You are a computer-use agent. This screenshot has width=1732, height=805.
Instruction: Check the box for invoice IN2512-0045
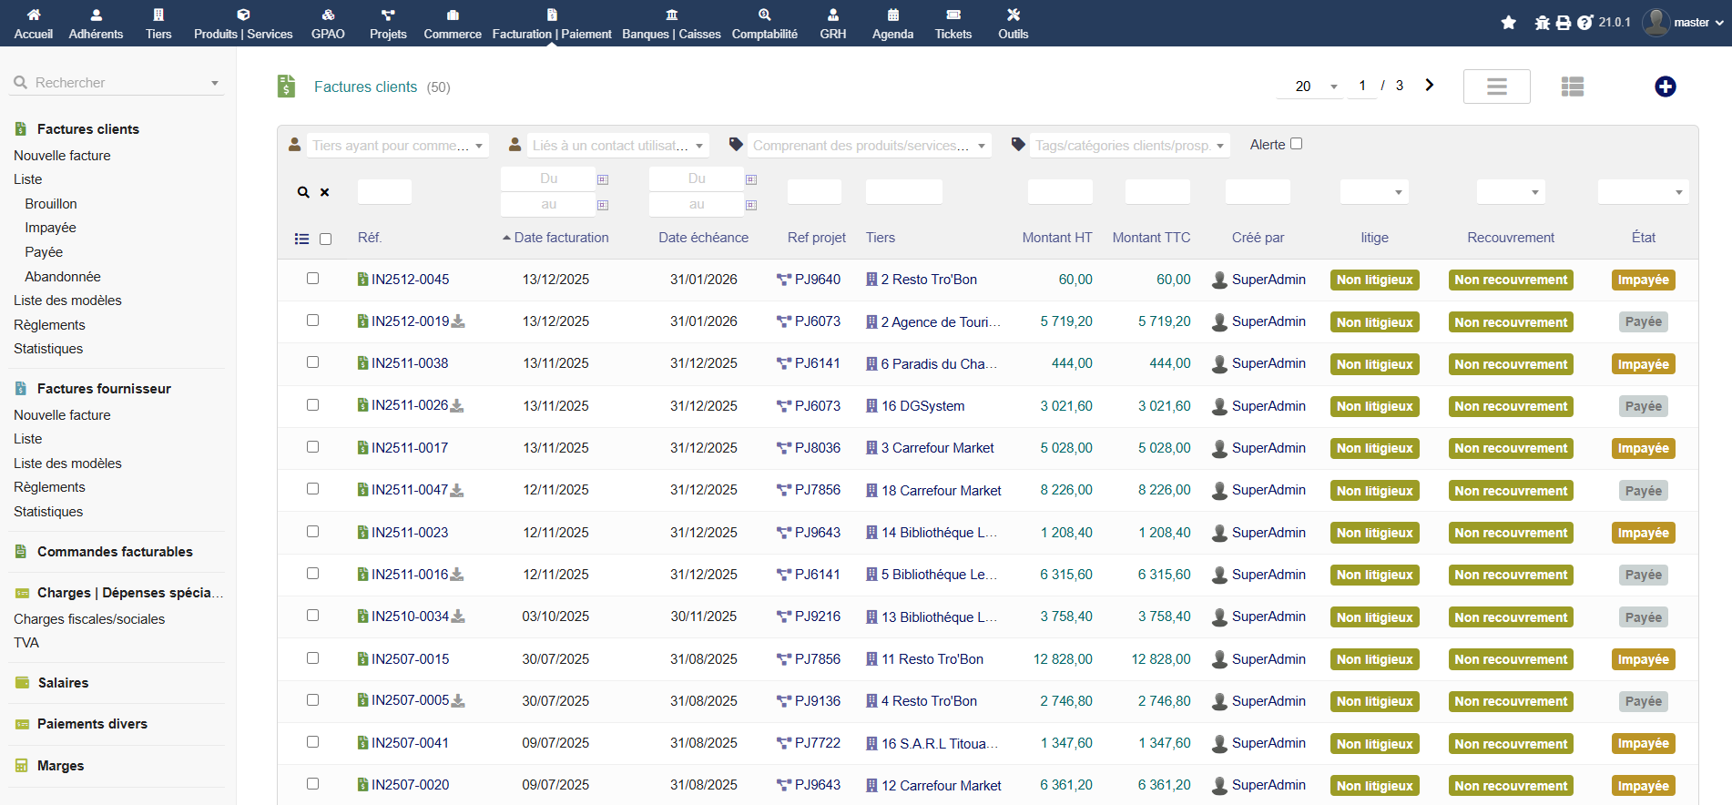point(312,279)
